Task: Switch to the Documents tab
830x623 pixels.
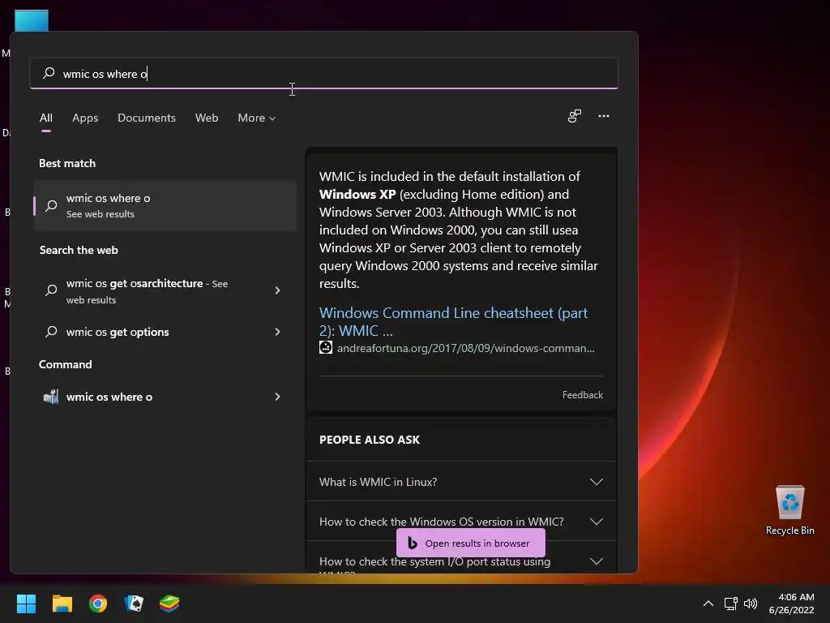Action: [x=147, y=118]
